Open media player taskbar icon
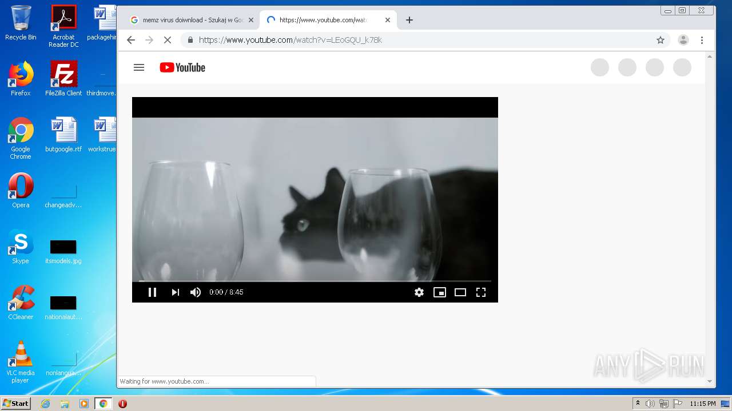This screenshot has width=732, height=411. (x=84, y=404)
